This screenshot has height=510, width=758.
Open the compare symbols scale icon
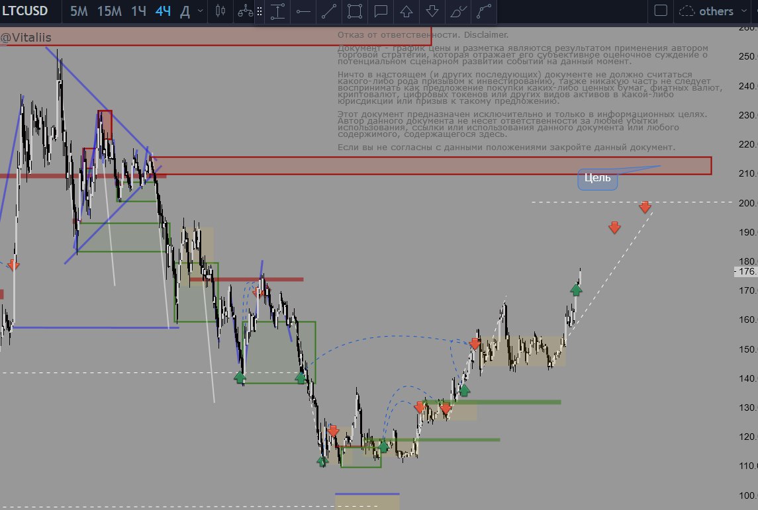[x=245, y=11]
